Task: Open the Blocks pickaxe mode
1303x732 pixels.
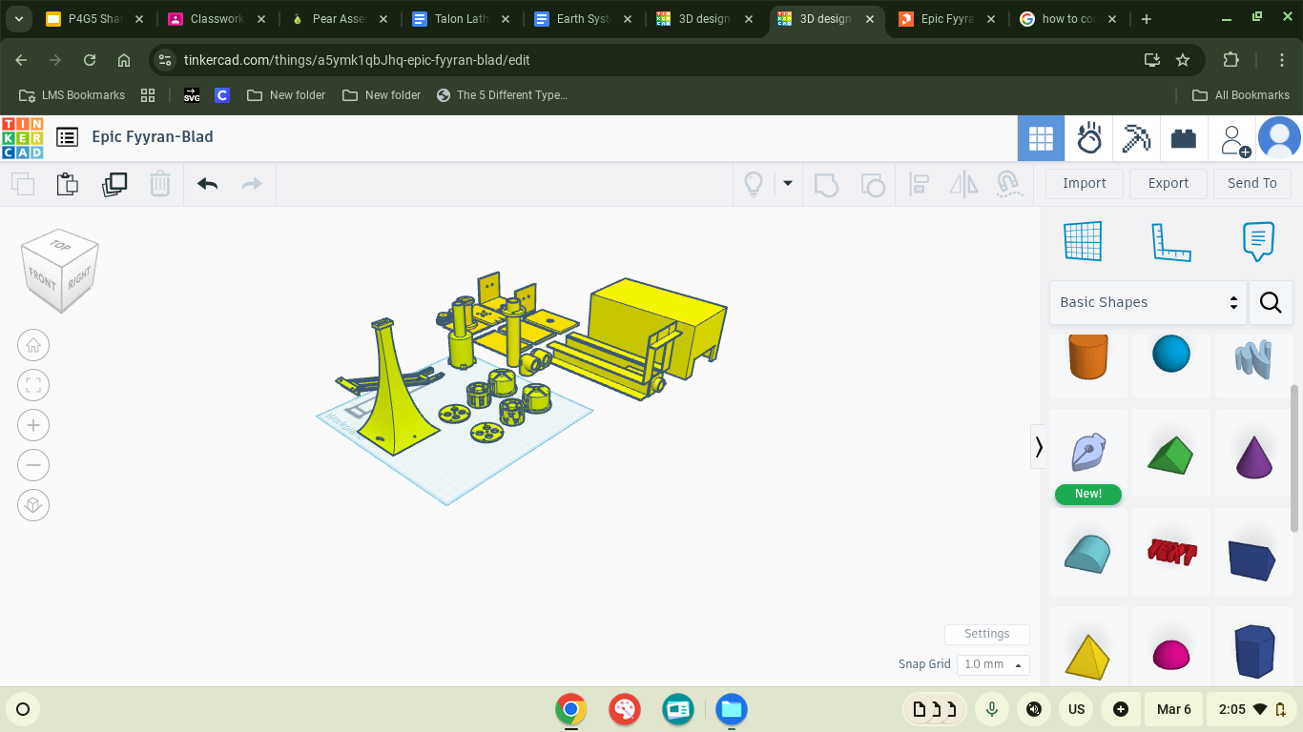Action: tap(1136, 139)
